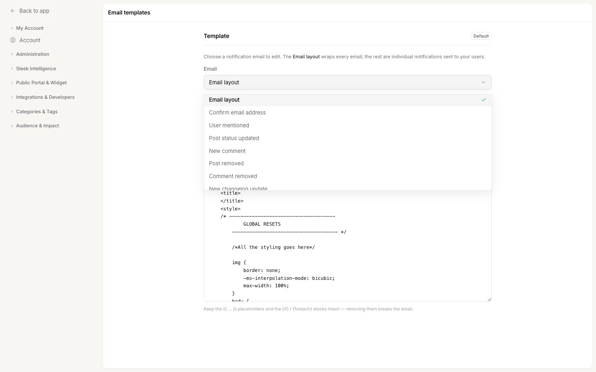Click the back arrow icon beside Back to app

click(x=13, y=11)
